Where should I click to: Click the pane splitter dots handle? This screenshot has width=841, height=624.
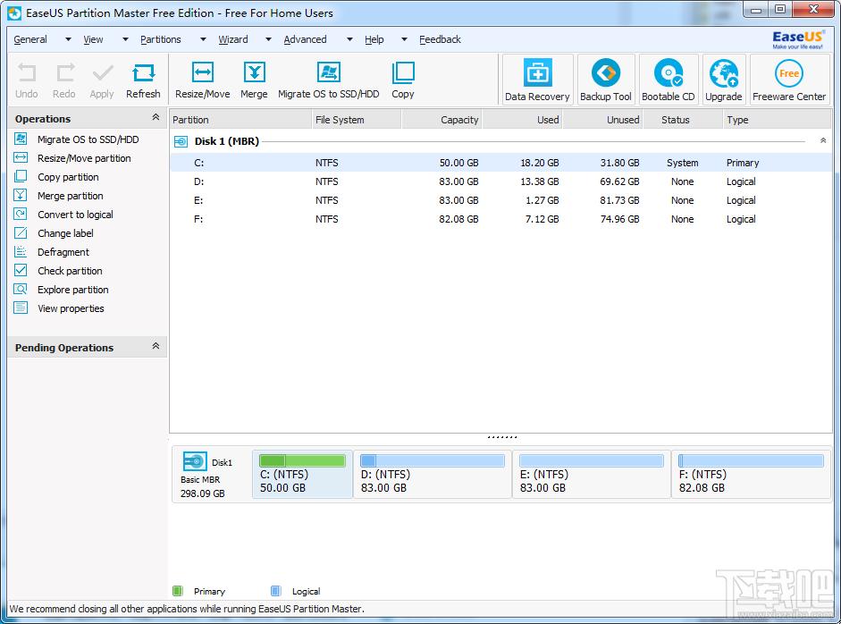tap(502, 437)
